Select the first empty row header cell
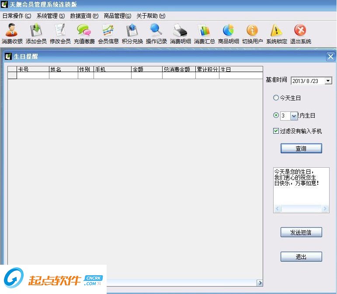Screen dimensions: 337x294 (x=12, y=76)
